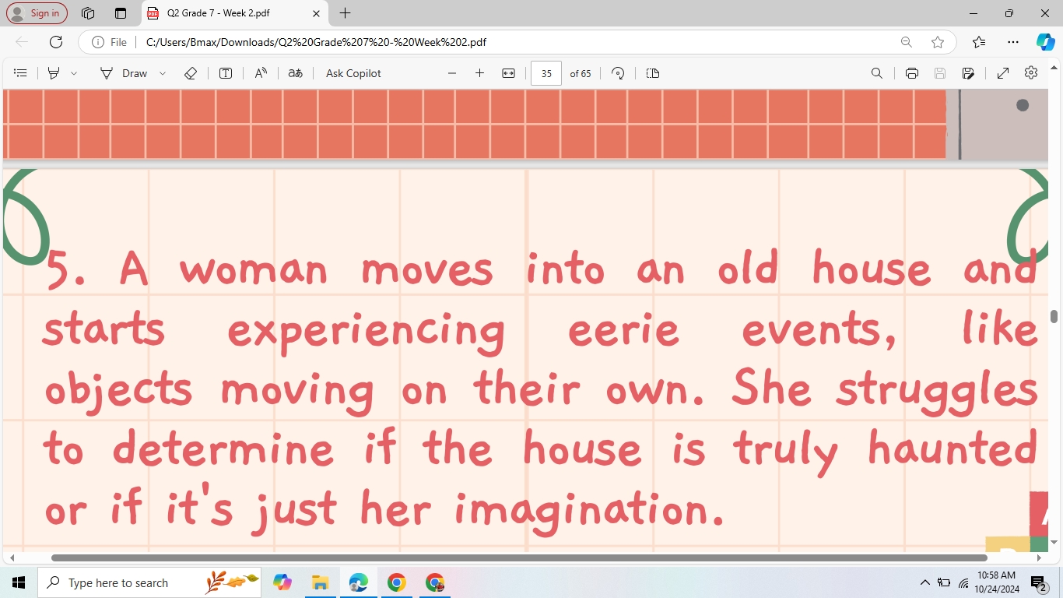
Task: Click the horizontal scrollbar right arrow
Action: click(x=1039, y=558)
